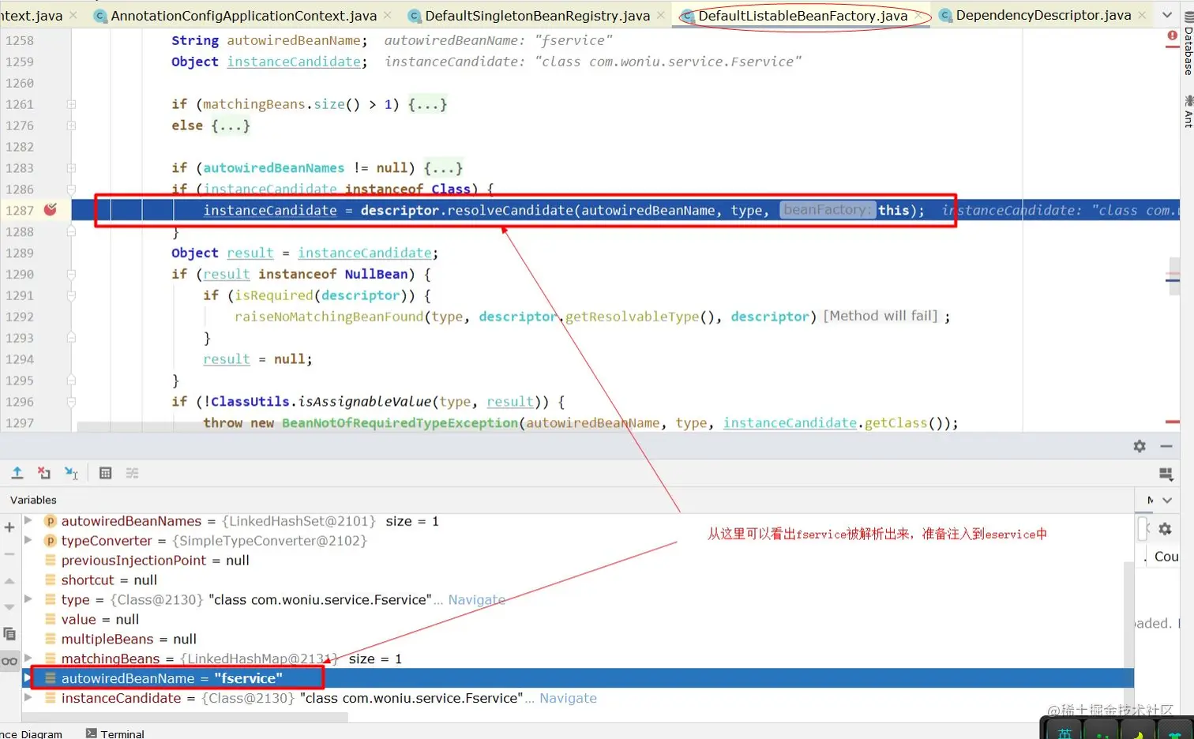Click the moon icon in IME bar

coord(1138,733)
